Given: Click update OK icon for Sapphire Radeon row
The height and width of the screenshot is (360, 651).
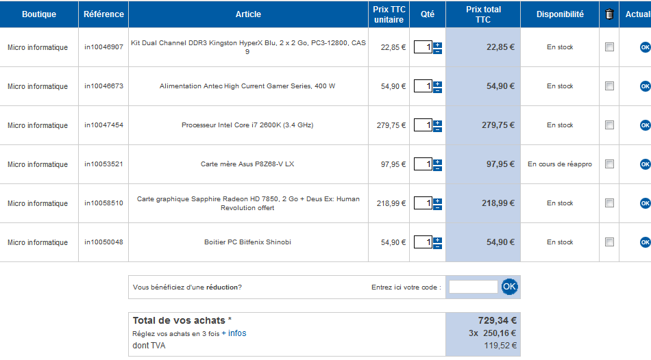Looking at the screenshot, I should click(x=645, y=203).
